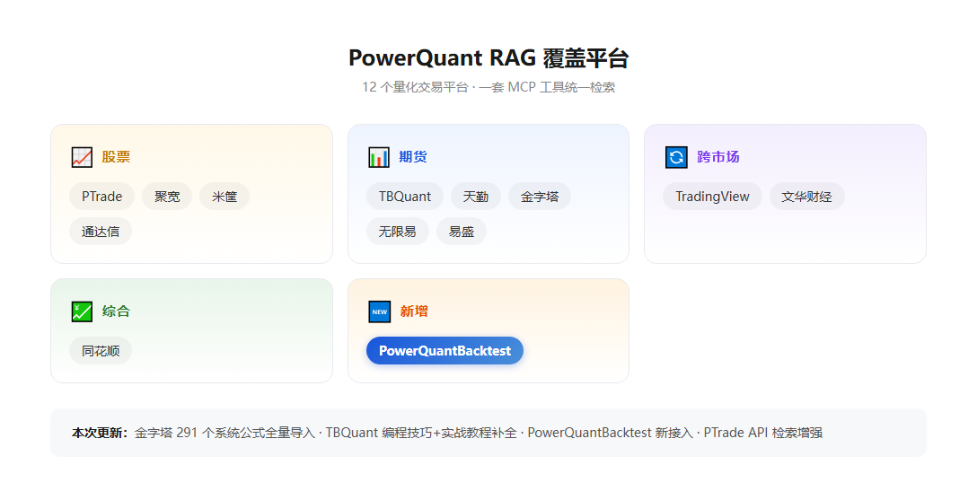This screenshot has height=500, width=977.
Task: Select the 无限易 platform chip
Action: [398, 231]
